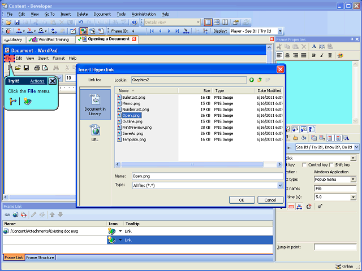Click Move Down arrow in Frame Link toolbar
Viewport: 362px width, 271px height.
(x=61, y=215)
